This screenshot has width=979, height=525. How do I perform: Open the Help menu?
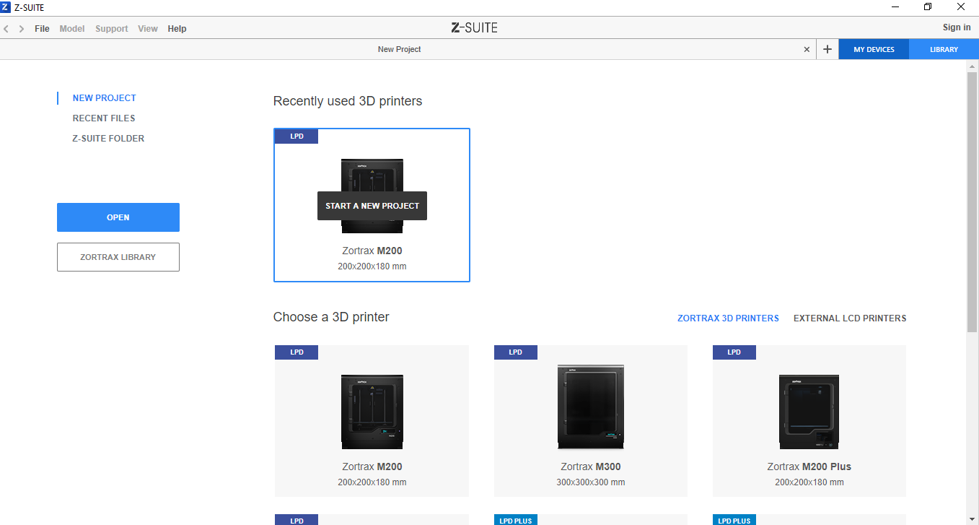[x=177, y=29]
